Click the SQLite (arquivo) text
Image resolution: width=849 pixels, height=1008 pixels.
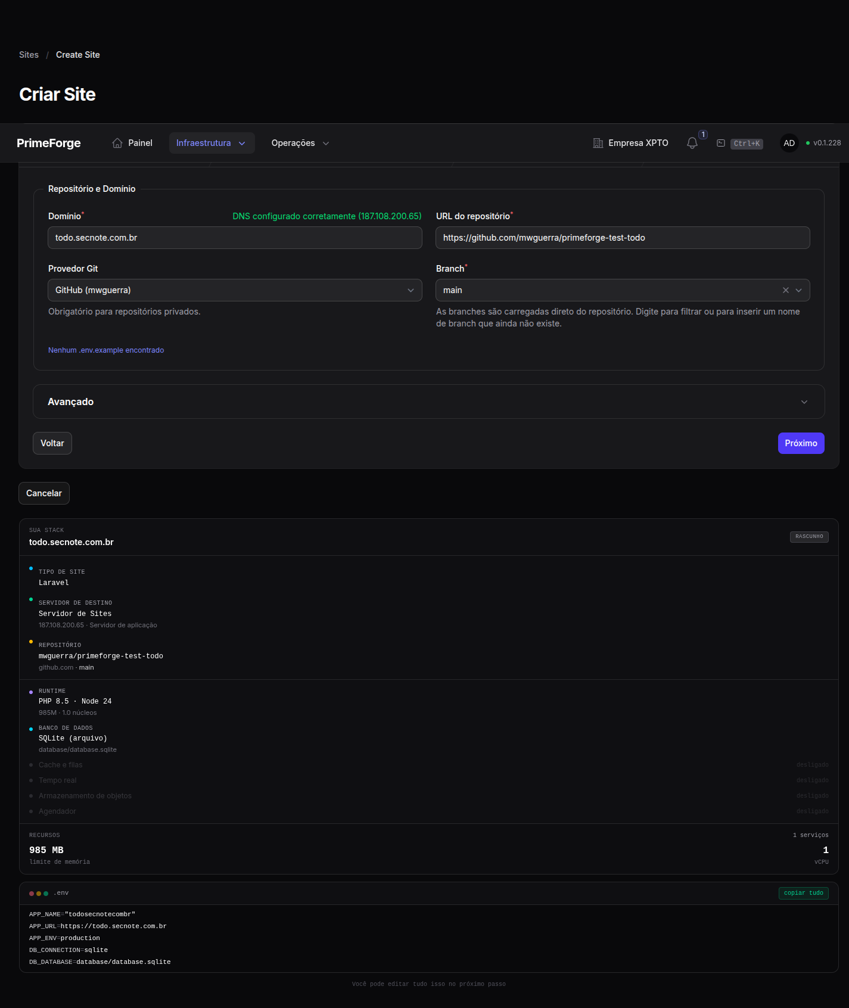pyautogui.click(x=73, y=738)
